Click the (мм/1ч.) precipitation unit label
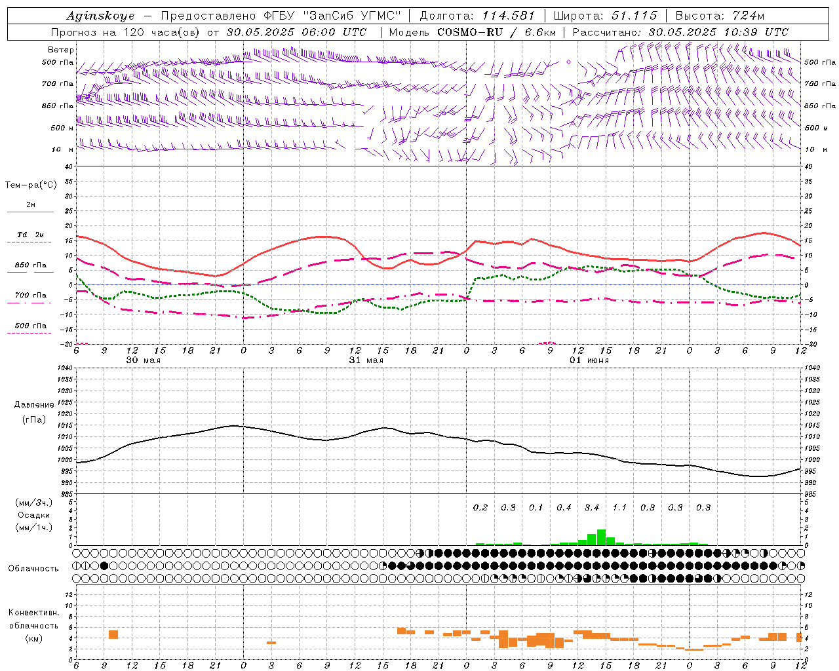Screen dimensions: 839x671 click(x=34, y=527)
